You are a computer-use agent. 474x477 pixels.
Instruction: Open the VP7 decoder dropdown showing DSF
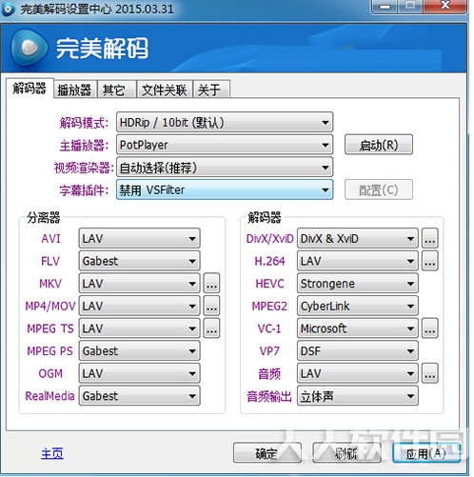tap(358, 350)
